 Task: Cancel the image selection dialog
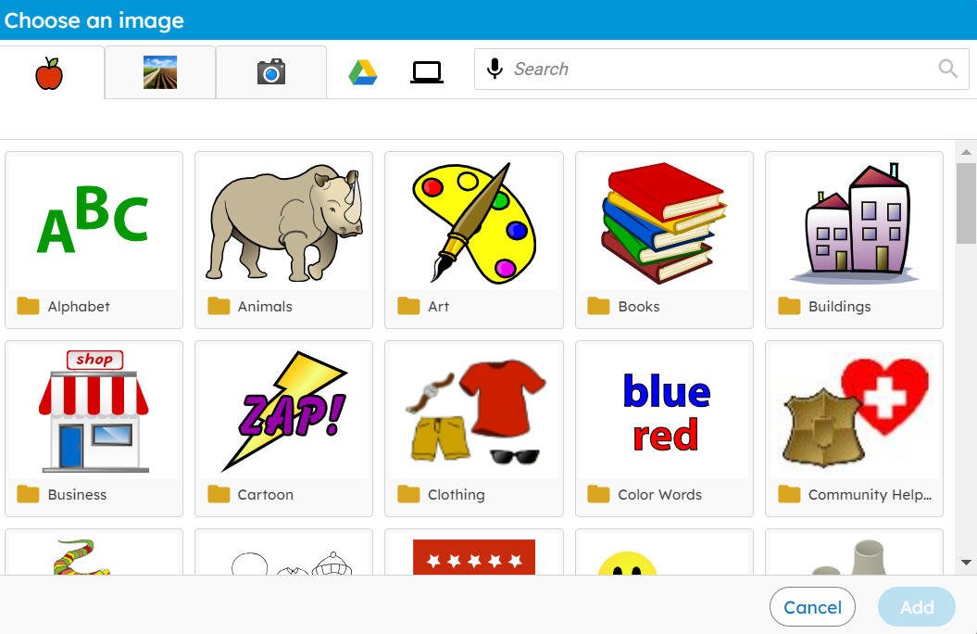click(x=812, y=606)
